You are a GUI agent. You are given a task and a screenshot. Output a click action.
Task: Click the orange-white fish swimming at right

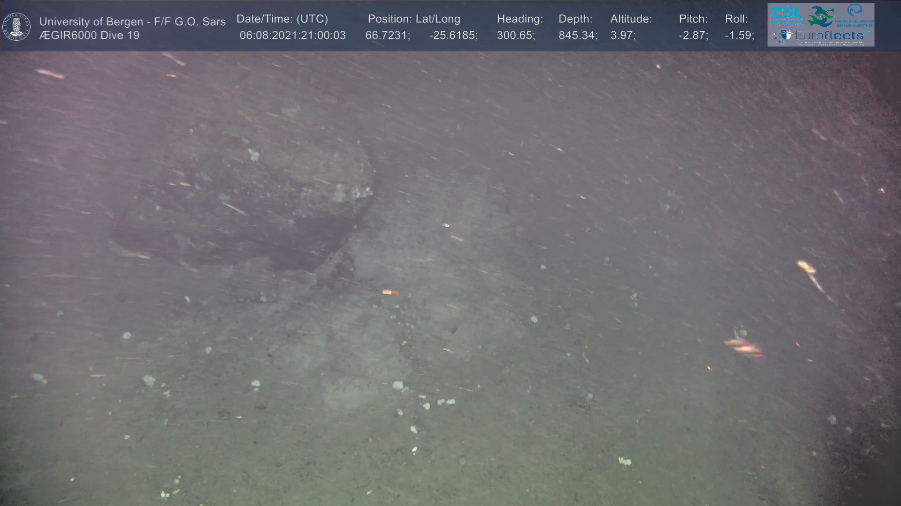[x=744, y=348]
